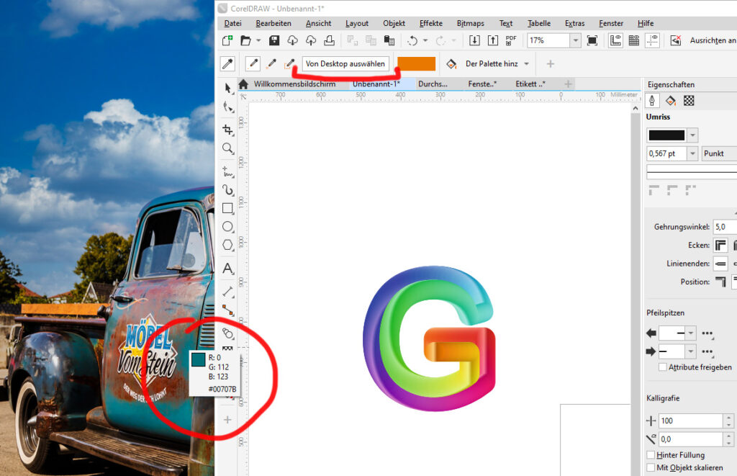Toggle the show grid icon
The width and height of the screenshot is (737, 476).
[633, 40]
